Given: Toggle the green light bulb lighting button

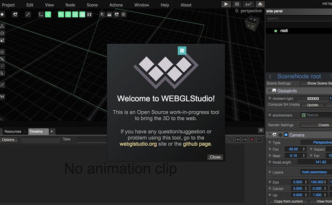Looking at the screenshot, I should 68,14.
